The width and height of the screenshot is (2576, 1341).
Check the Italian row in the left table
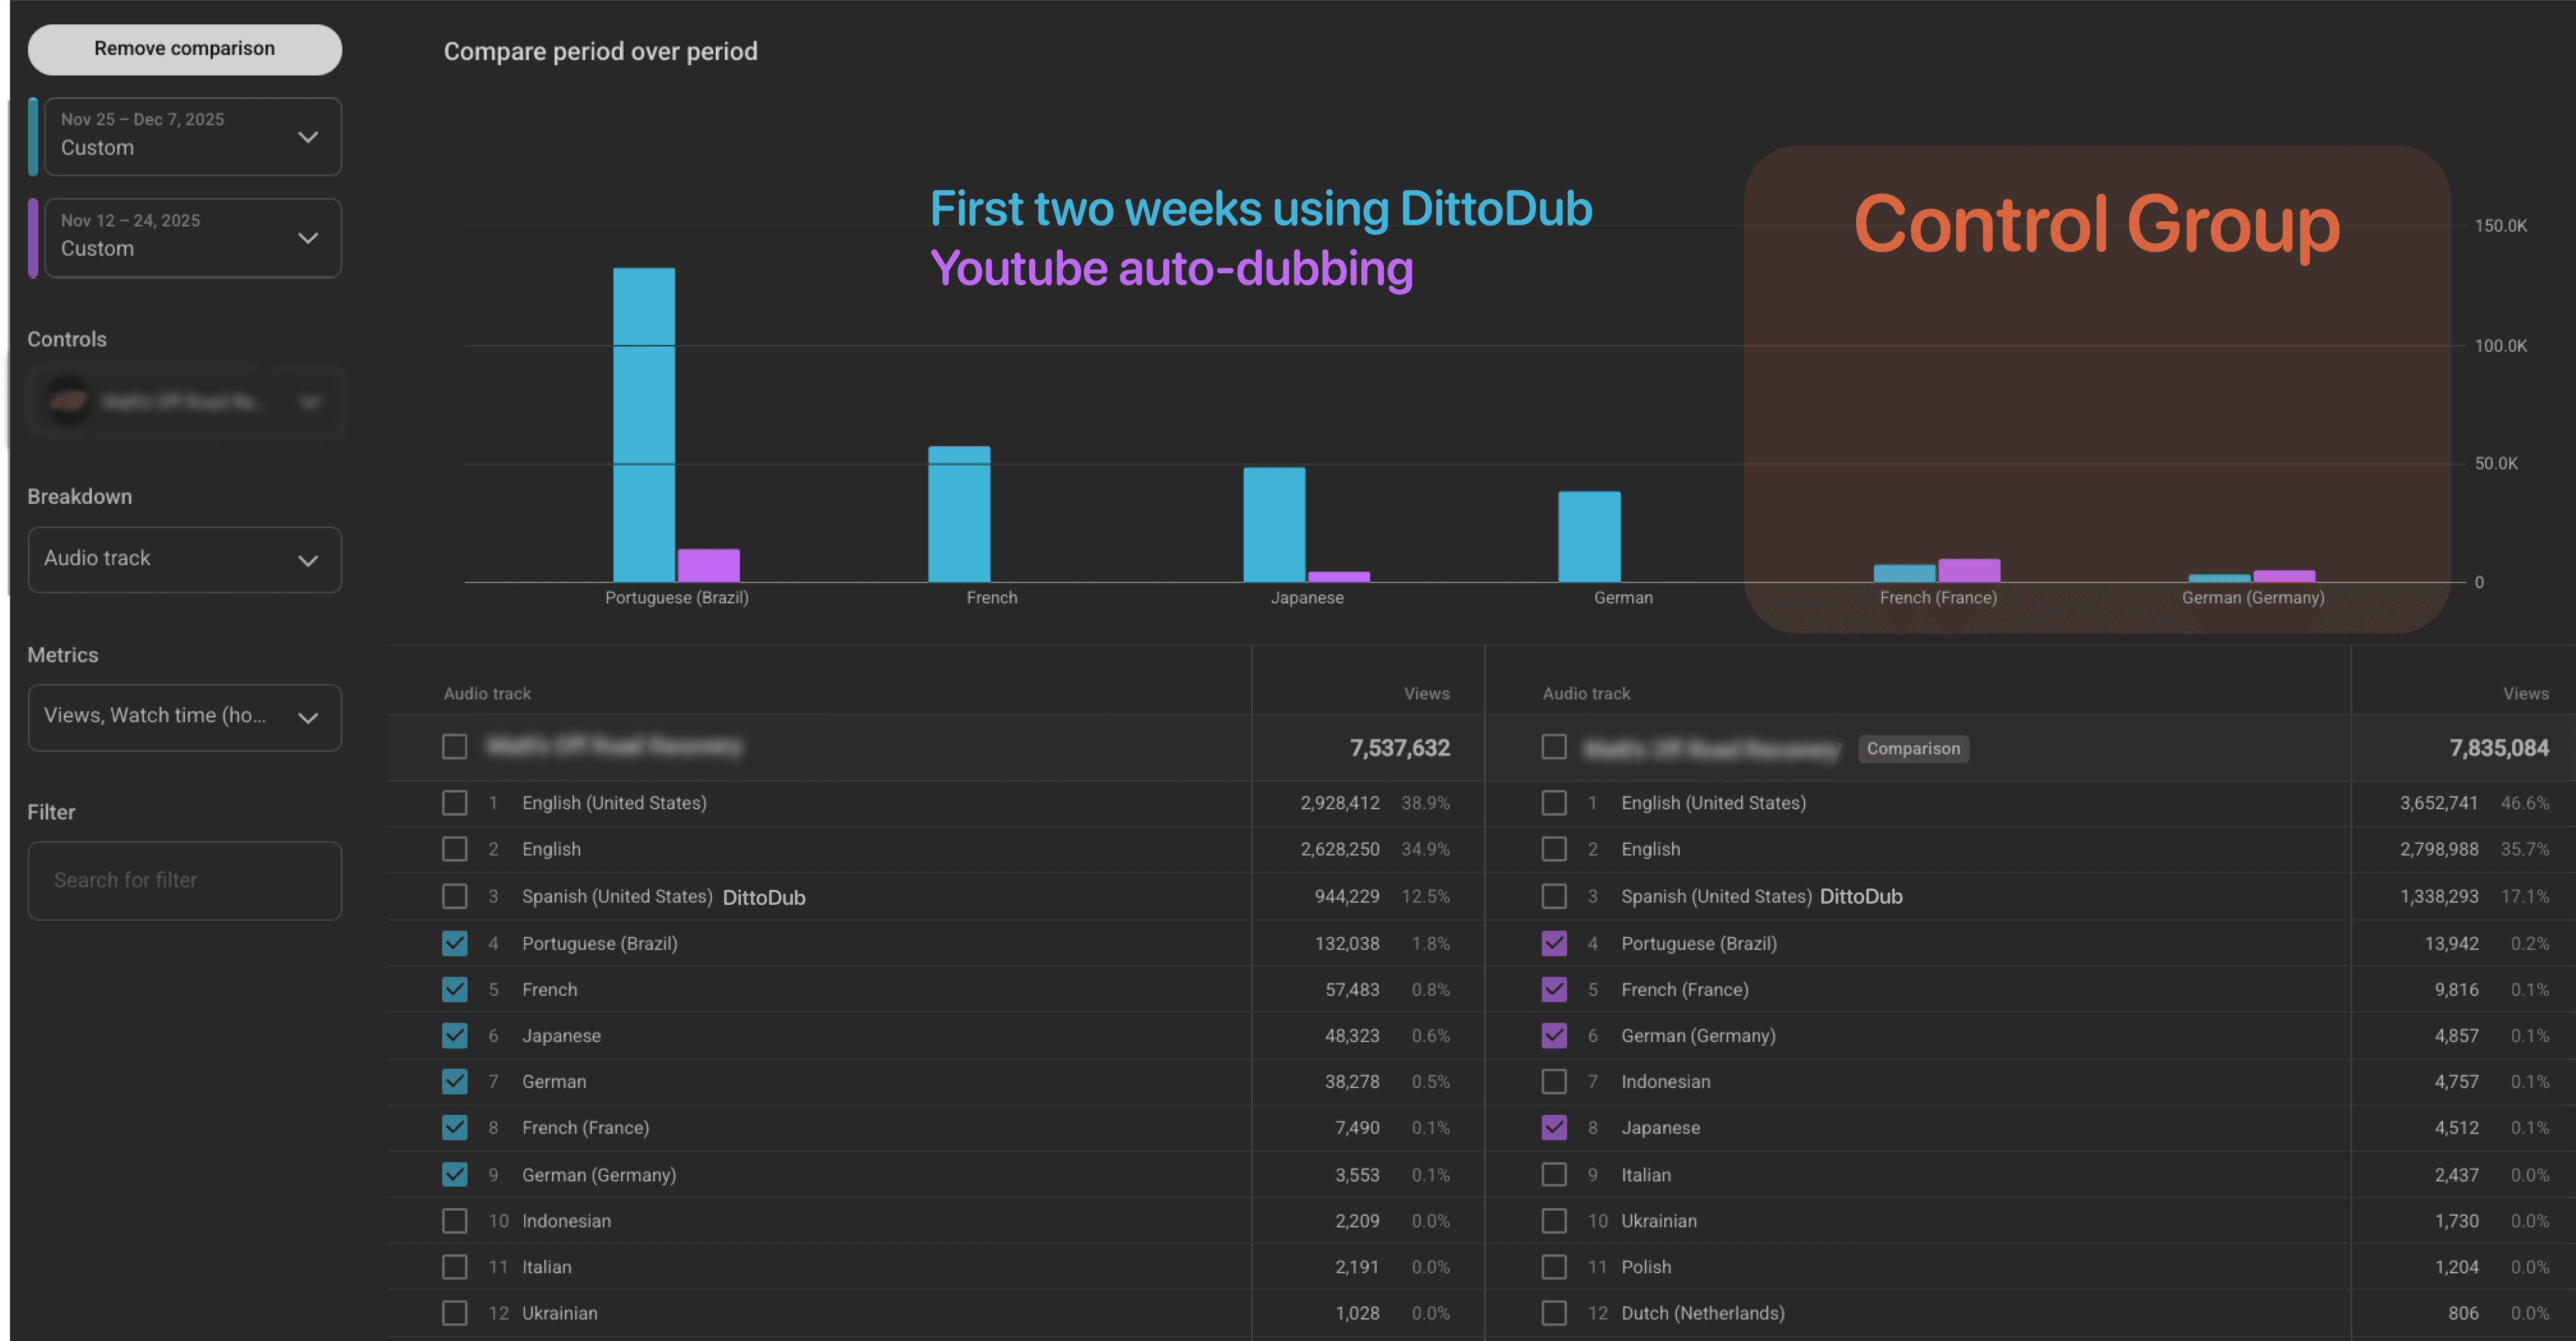coord(455,1266)
